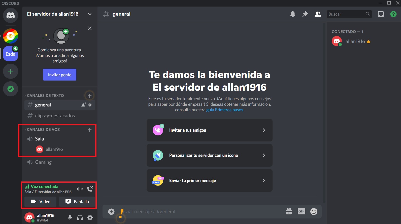This screenshot has width=401, height=224.
Task: Mute the microphone
Action: click(x=70, y=218)
